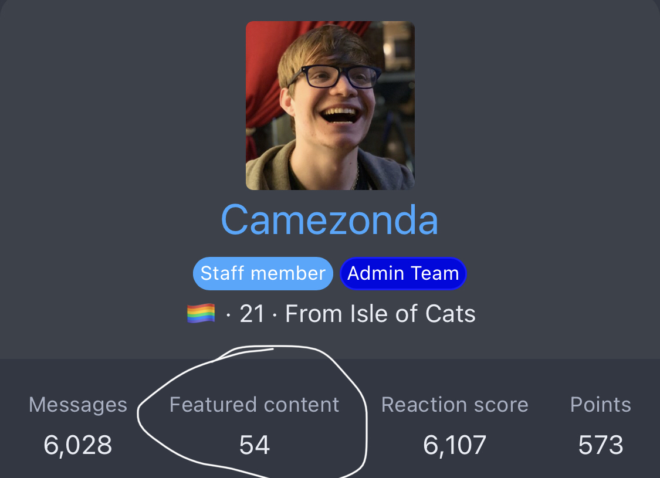Image resolution: width=660 pixels, height=478 pixels.
Task: Select the Admin Team badge
Action: [x=403, y=273]
